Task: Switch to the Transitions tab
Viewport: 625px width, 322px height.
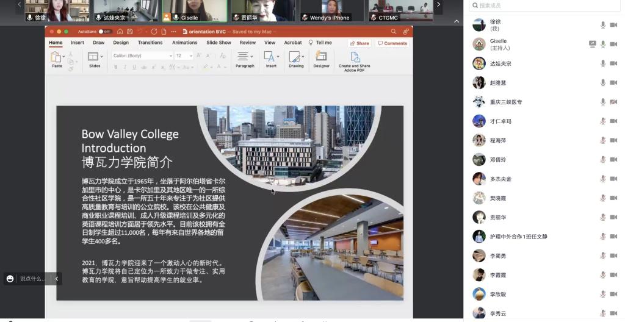Action: (x=150, y=43)
